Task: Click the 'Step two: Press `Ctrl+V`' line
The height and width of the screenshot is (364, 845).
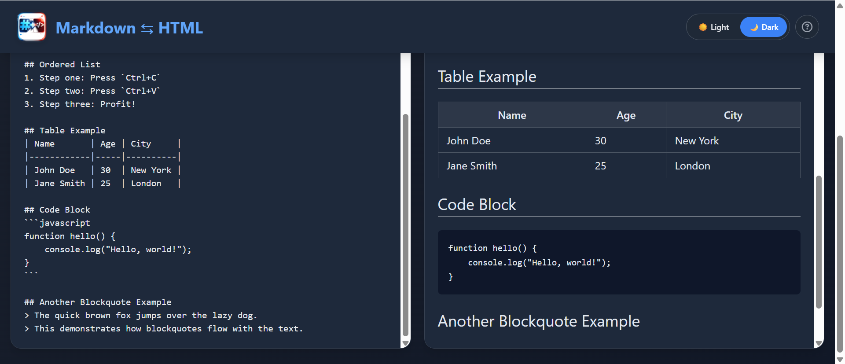Action: pos(92,91)
